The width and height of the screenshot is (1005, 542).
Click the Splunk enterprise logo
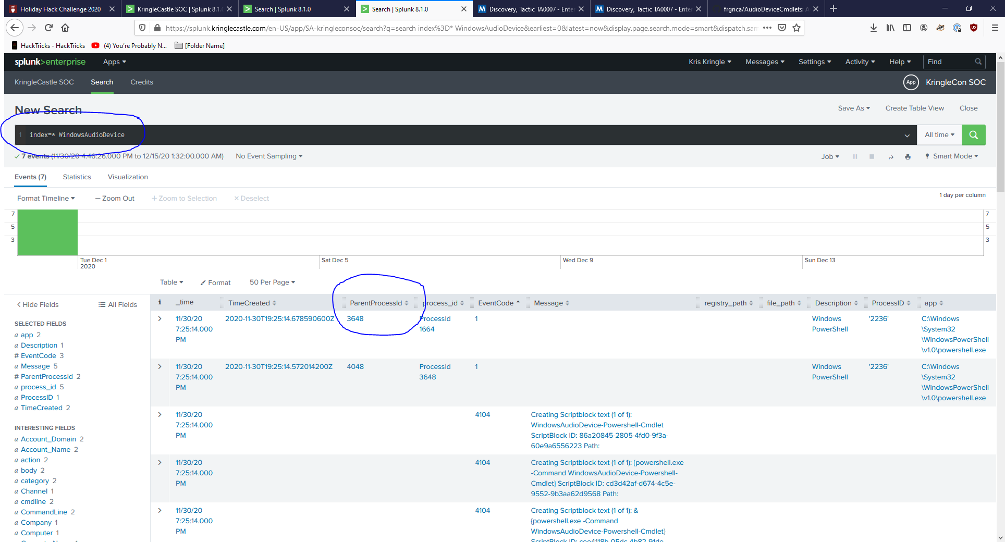(x=50, y=62)
